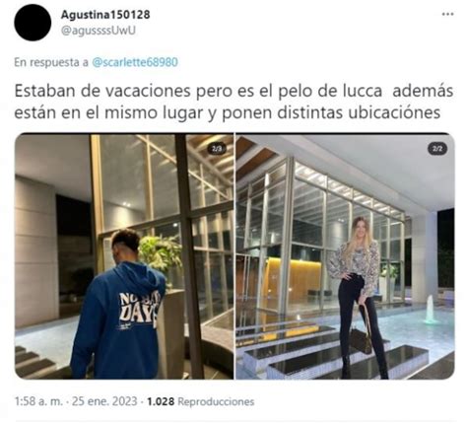Click the green plant behind the hoodie
The height and width of the screenshot is (424, 467).
(x=160, y=251)
